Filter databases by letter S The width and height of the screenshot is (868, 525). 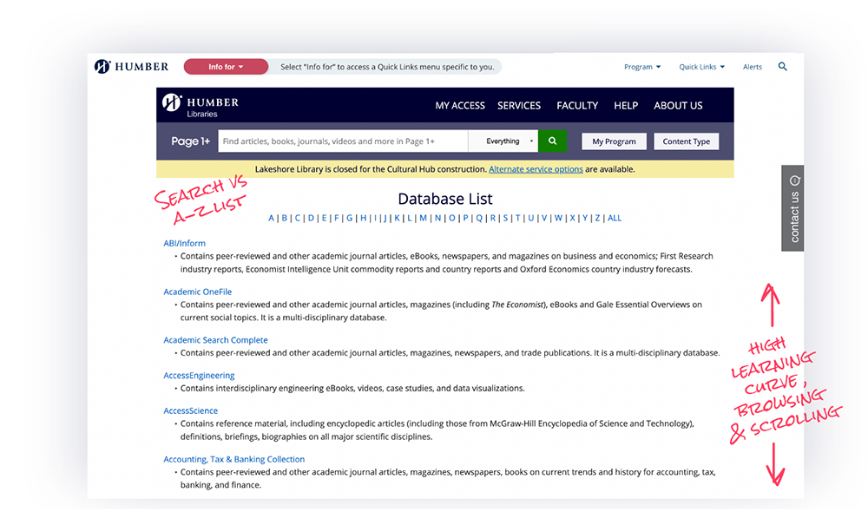tap(505, 218)
